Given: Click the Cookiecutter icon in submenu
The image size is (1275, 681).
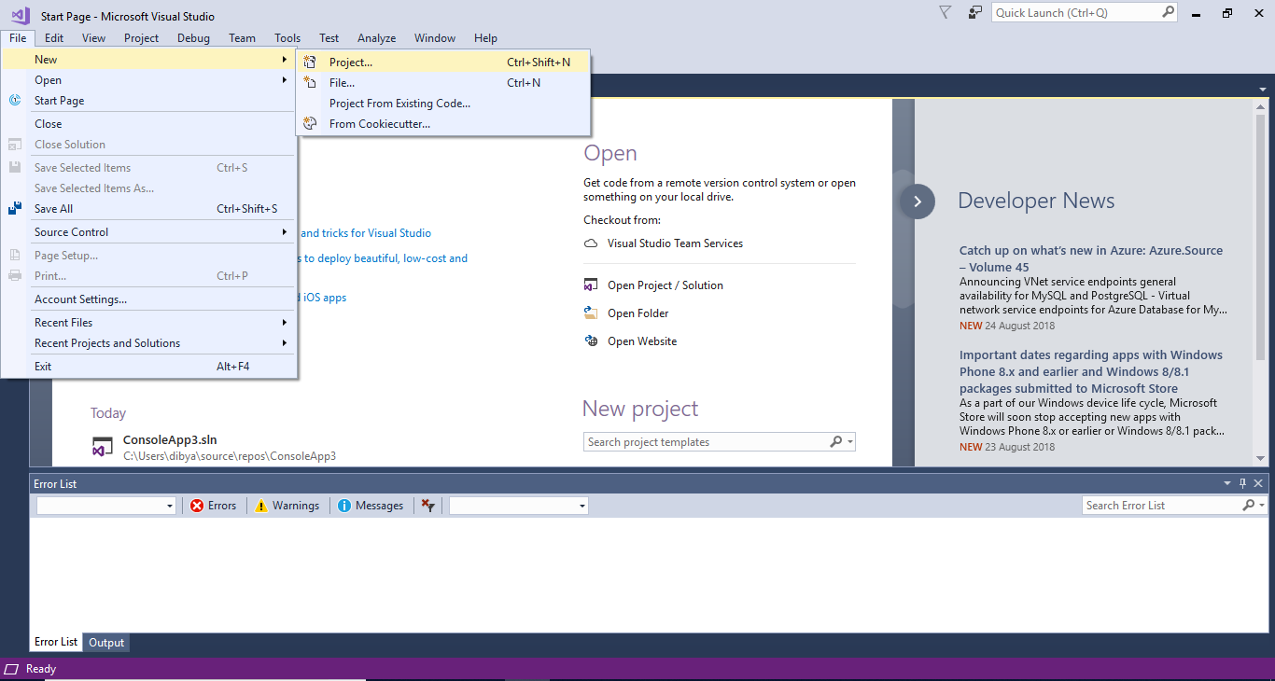Looking at the screenshot, I should click(x=310, y=124).
